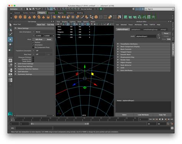Image resolution: width=182 pixels, height=144 pixels.
Task: Create a polygon cylinder from the shelf
Action: pos(25,17)
